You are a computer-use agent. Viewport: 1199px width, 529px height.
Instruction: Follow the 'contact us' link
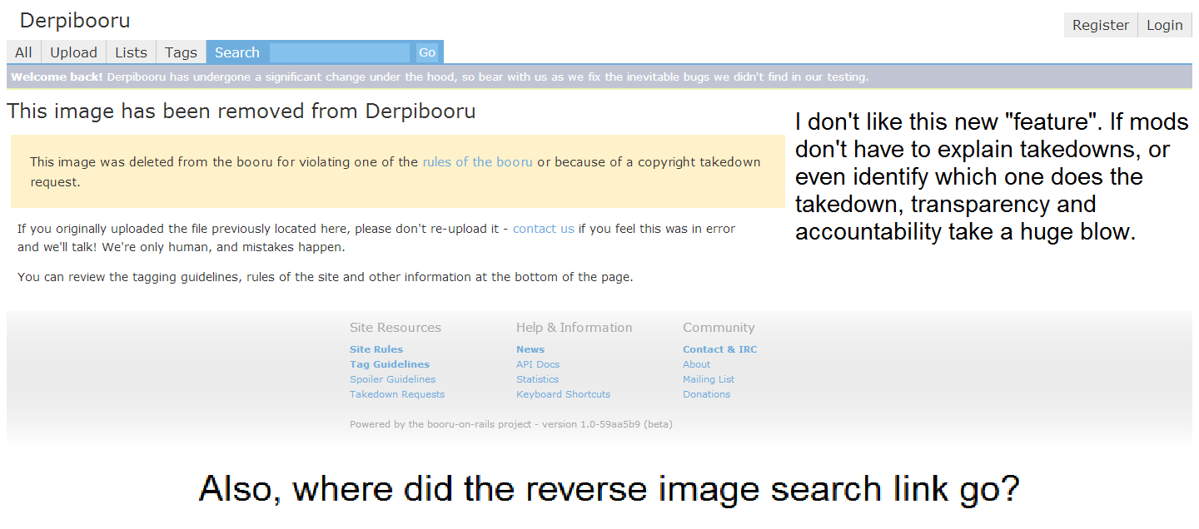544,229
